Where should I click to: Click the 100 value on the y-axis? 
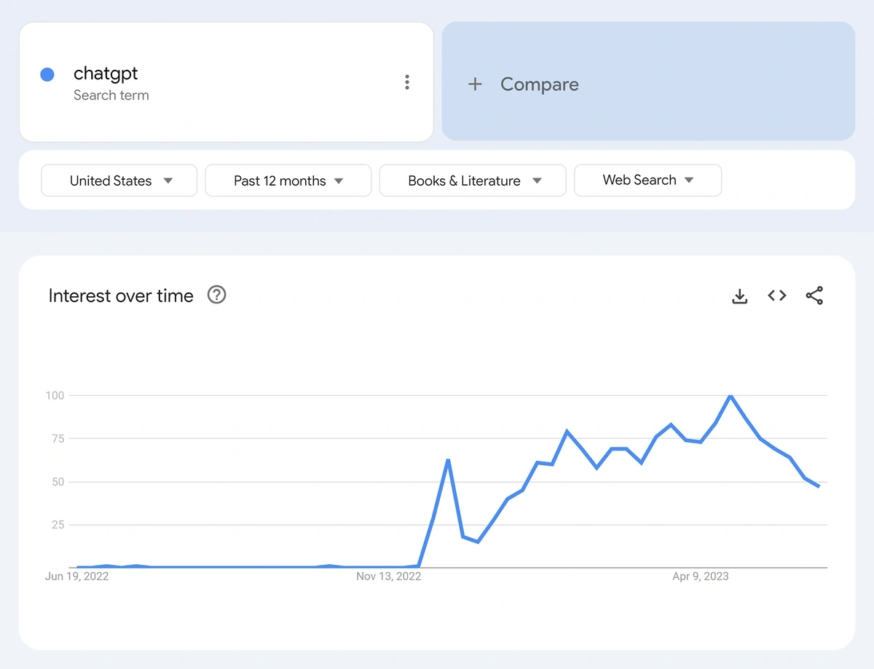coord(55,395)
